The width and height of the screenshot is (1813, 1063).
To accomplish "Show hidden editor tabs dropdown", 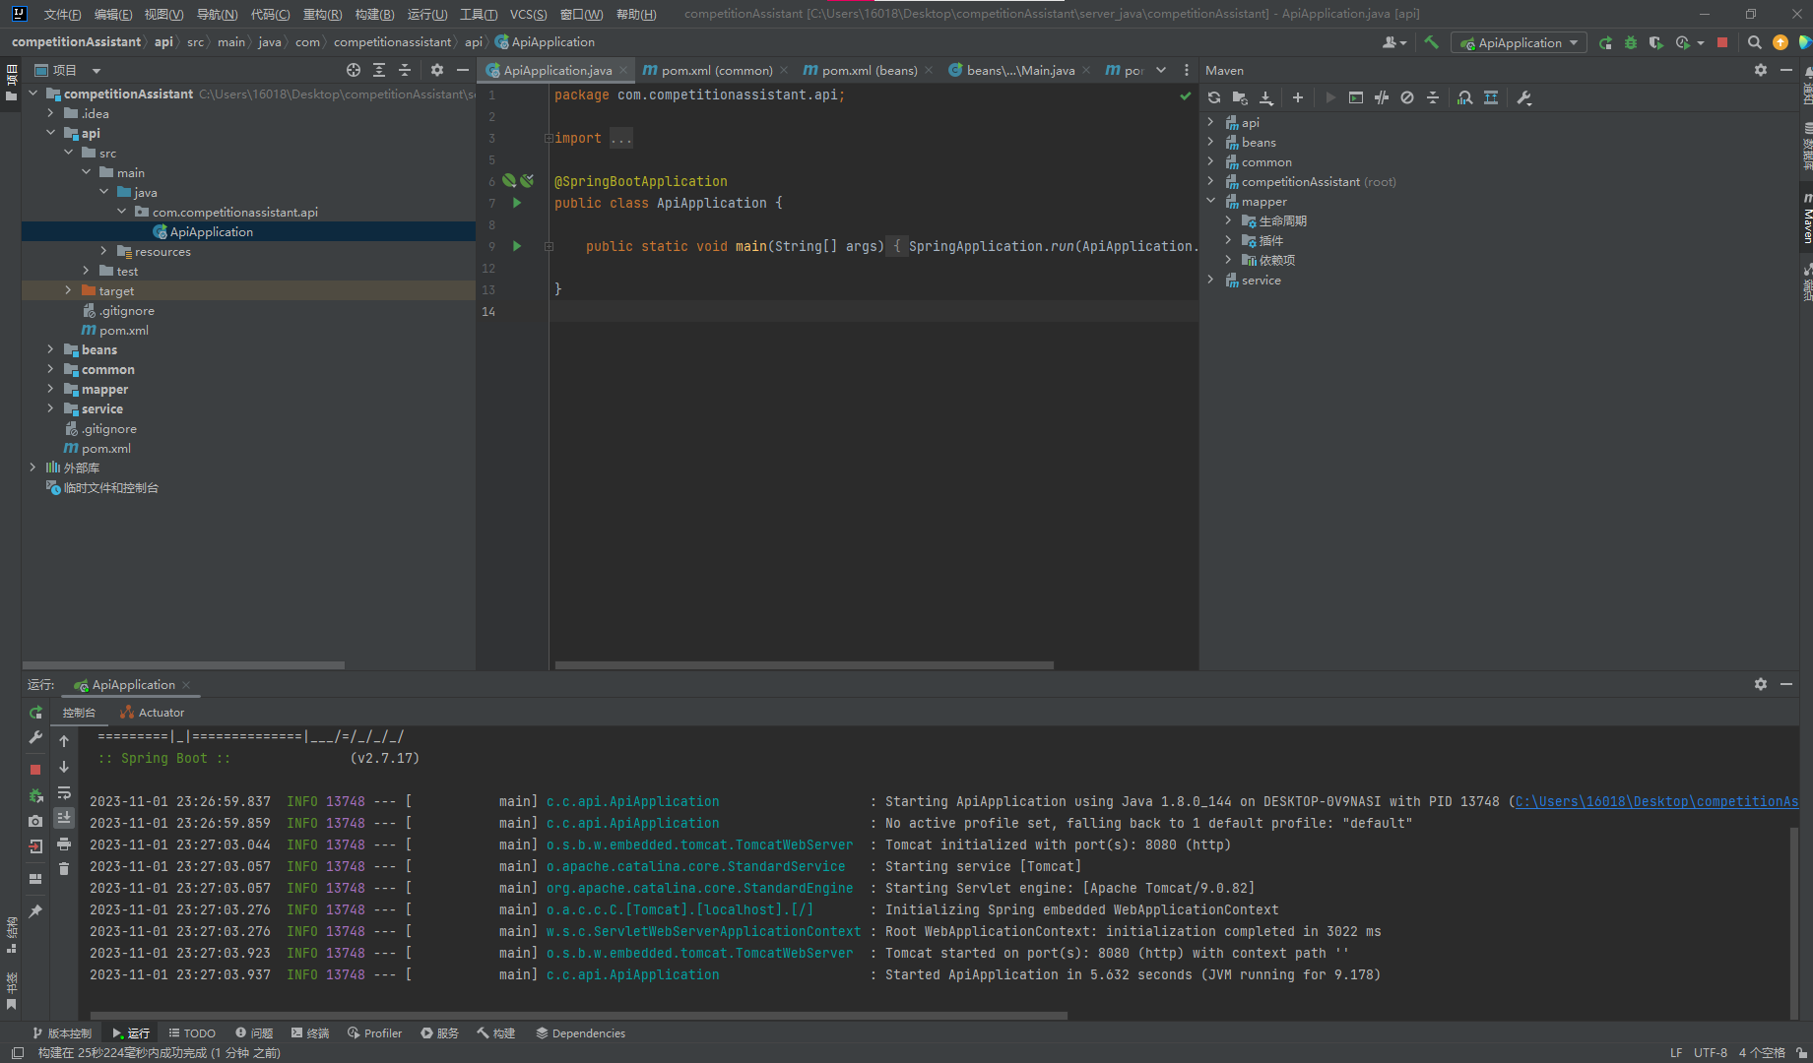I will (x=1161, y=70).
